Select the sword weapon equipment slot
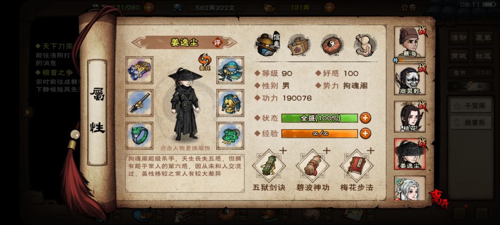Image resolution: width=500 pixels, height=225 pixels. tap(139, 103)
